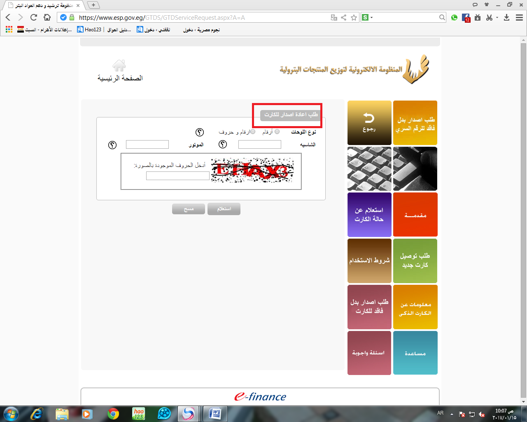Click the help icon next to الشاسيه
Viewport: 527px width, 422px height.
(x=223, y=144)
